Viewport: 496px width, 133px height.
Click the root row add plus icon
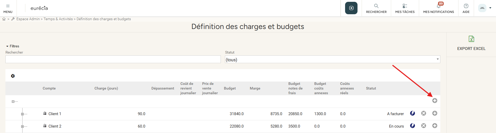coord(435,101)
